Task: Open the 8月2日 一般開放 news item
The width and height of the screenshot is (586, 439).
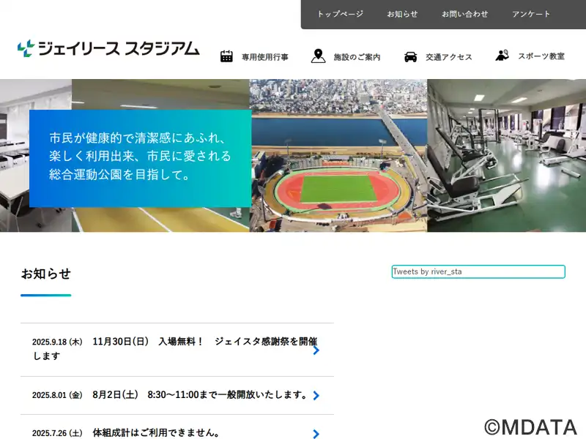Action: click(x=177, y=395)
